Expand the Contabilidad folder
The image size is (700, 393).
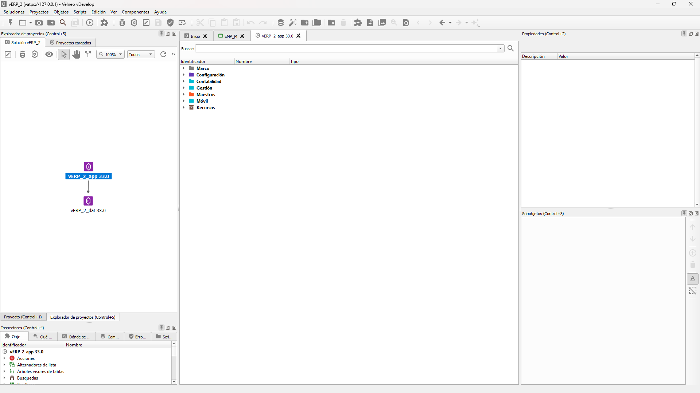184,82
